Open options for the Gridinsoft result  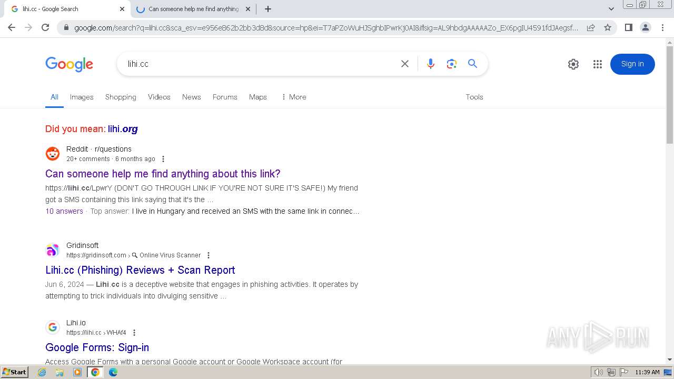click(209, 255)
